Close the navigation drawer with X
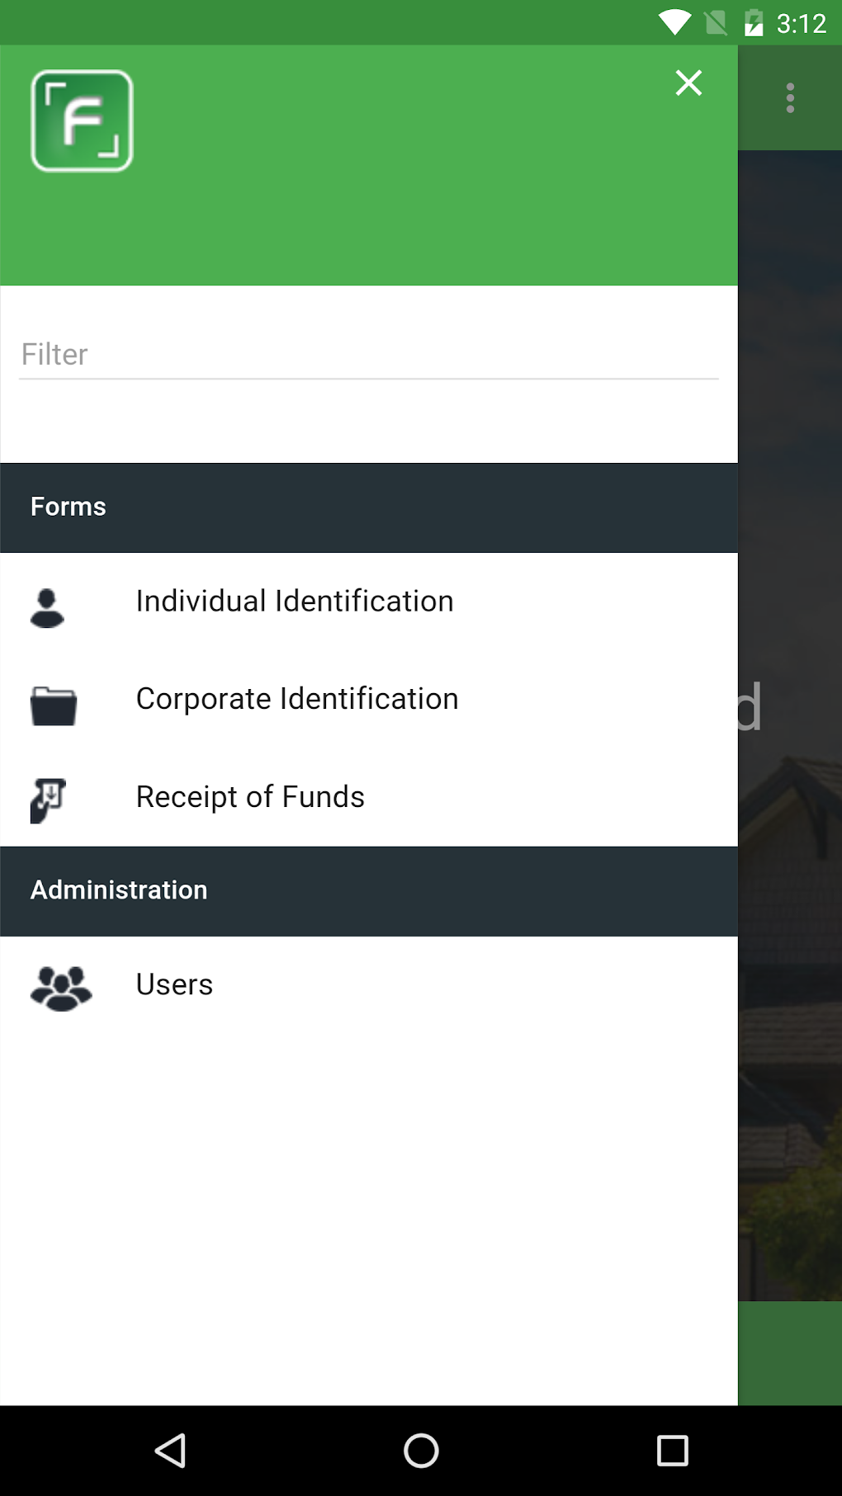Screen dimensions: 842x1496 [x=688, y=83]
